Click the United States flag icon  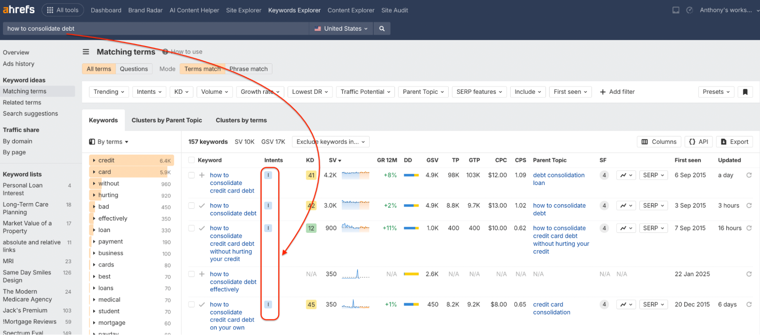pyautogui.click(x=318, y=28)
